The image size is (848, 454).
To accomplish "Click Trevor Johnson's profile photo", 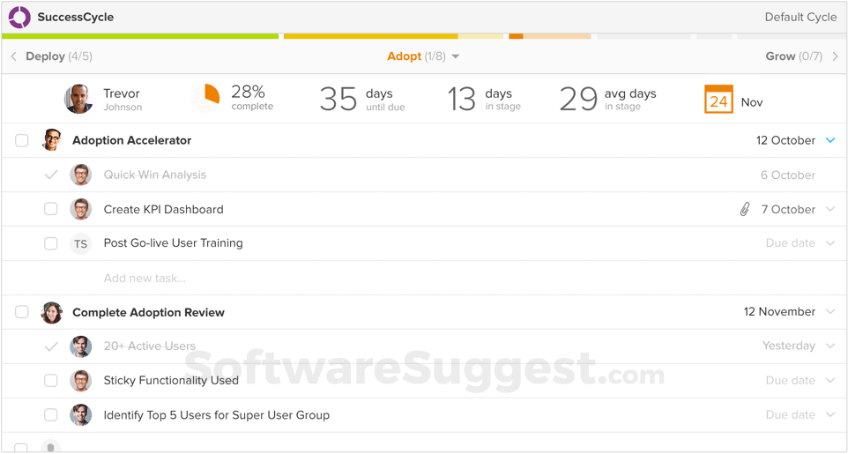I will click(78, 99).
